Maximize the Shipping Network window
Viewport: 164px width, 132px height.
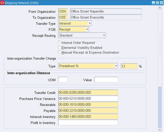pyautogui.click(x=158, y=3)
